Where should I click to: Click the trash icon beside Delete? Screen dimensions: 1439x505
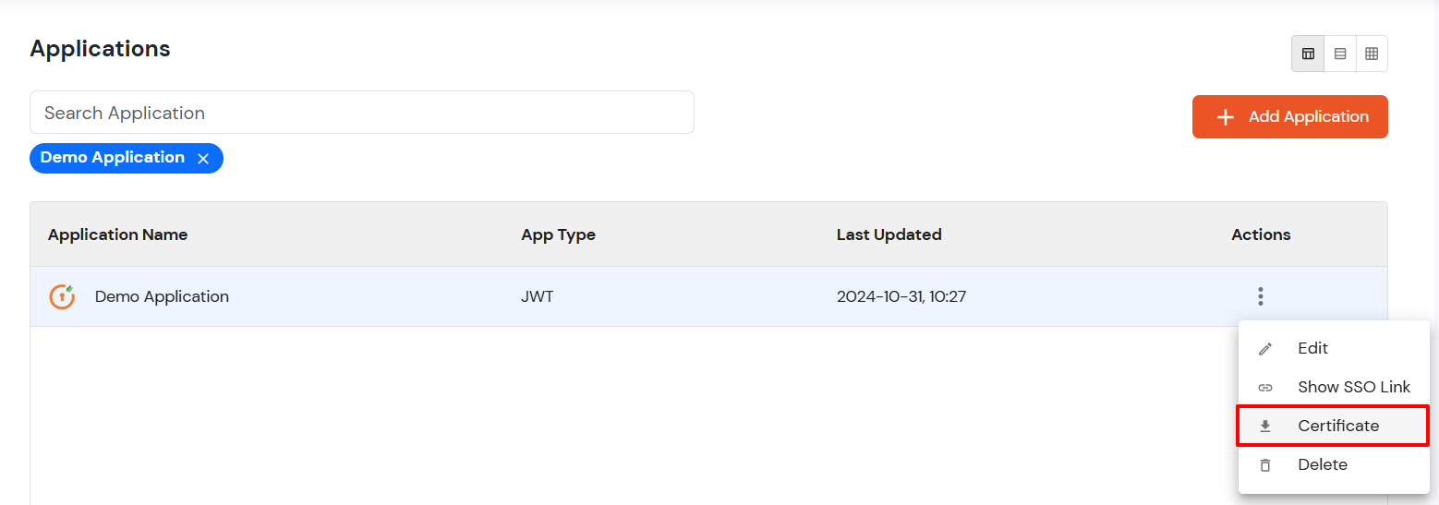[1265, 465]
